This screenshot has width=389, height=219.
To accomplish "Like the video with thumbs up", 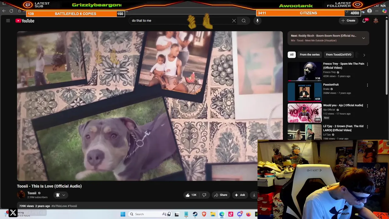I will pyautogui.click(x=191, y=195).
